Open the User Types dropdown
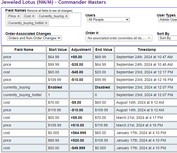 coord(168,20)
